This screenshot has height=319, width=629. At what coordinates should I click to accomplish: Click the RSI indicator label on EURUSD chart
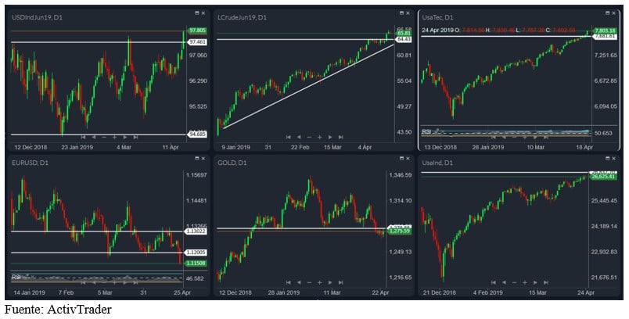[16, 277]
